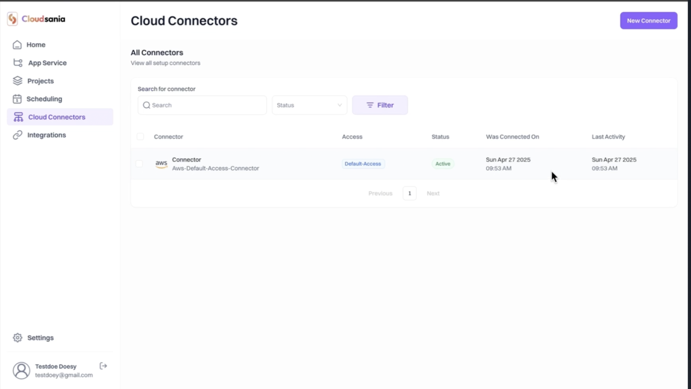Click the AWS logo in connector row
Screen dimensions: 691x389
coord(161,164)
